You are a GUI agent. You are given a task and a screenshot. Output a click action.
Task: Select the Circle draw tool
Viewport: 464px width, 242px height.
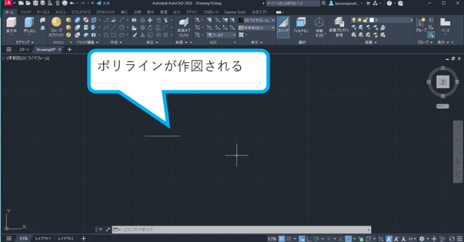coord(122,27)
